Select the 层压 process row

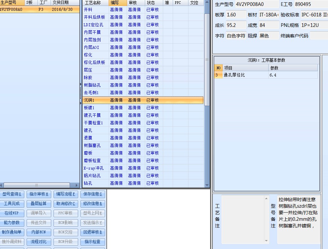[143, 70]
